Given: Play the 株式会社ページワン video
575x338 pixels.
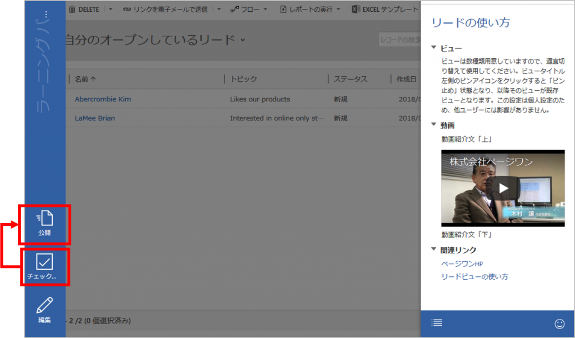Looking at the screenshot, I should [x=503, y=188].
